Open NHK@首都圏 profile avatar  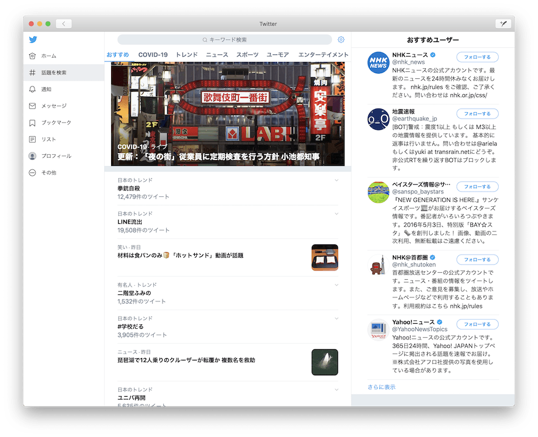click(x=378, y=265)
